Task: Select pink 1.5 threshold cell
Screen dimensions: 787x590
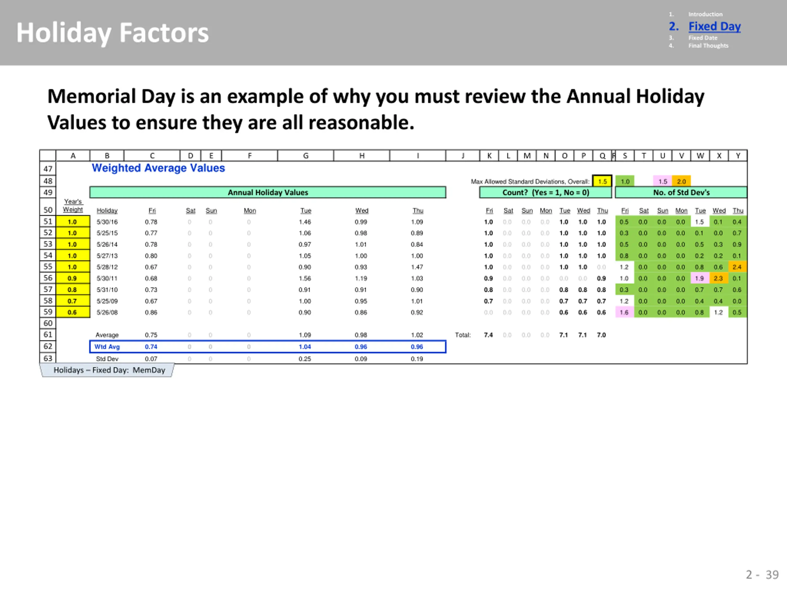Action: tap(662, 181)
